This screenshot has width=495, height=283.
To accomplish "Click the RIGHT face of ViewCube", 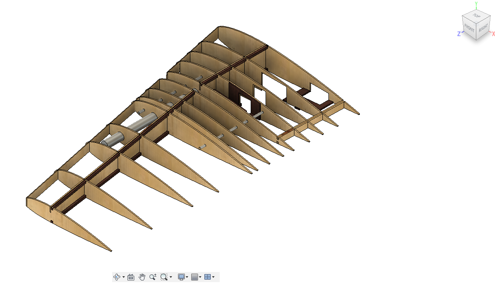I will point(484,29).
